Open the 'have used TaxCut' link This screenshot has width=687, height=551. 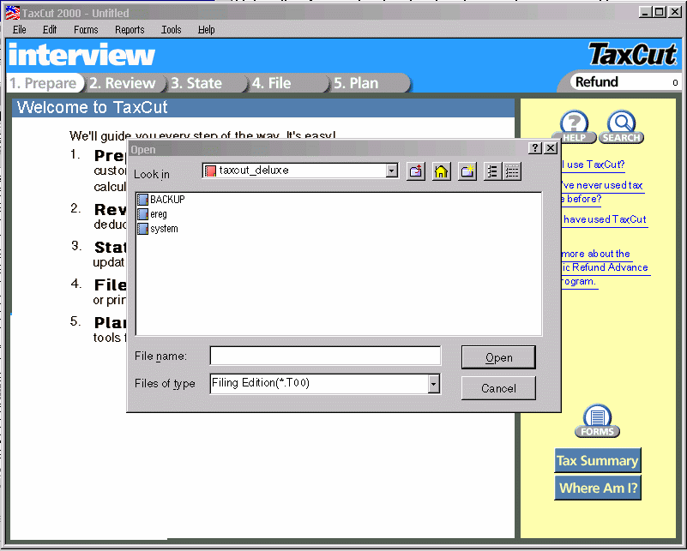pos(605,219)
